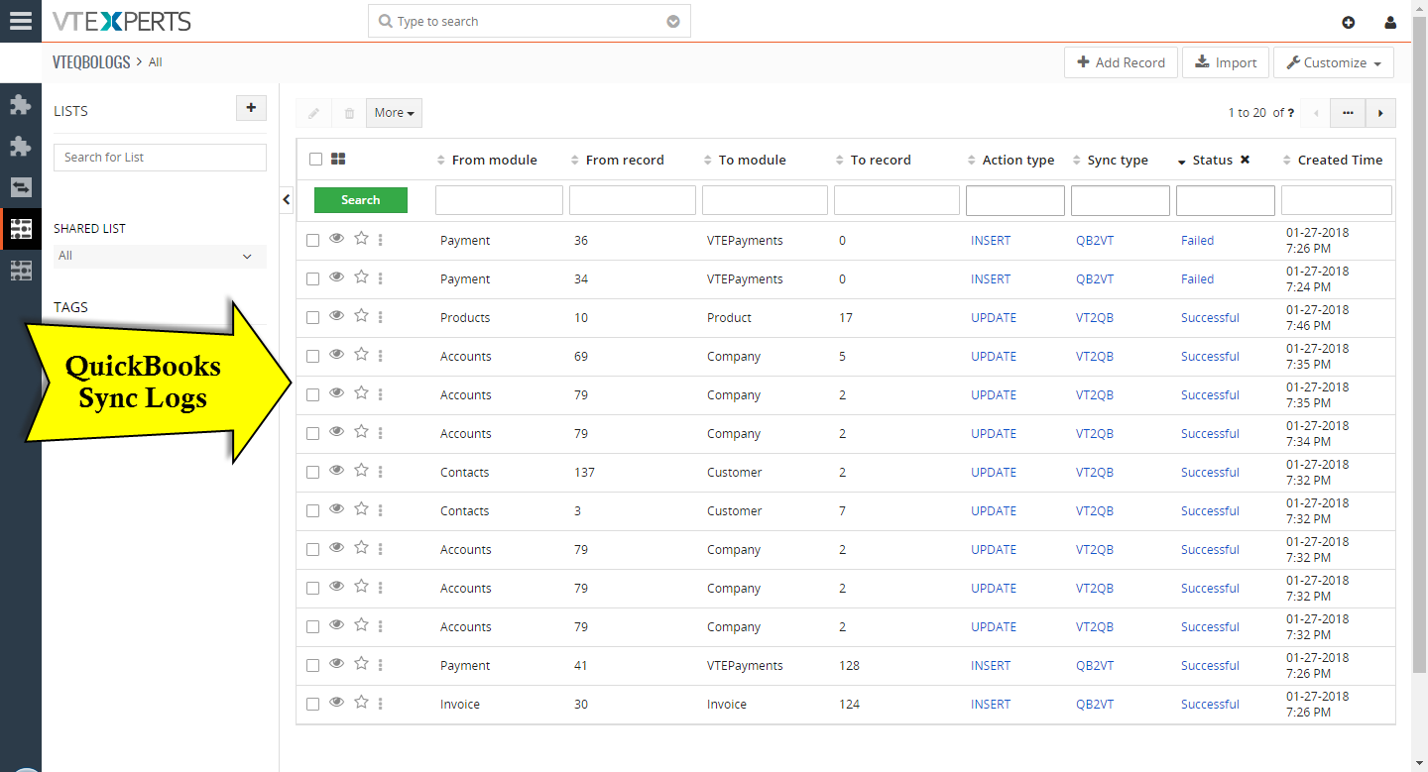Open the Customize dropdown
Viewport: 1428px width, 772px height.
(1334, 62)
